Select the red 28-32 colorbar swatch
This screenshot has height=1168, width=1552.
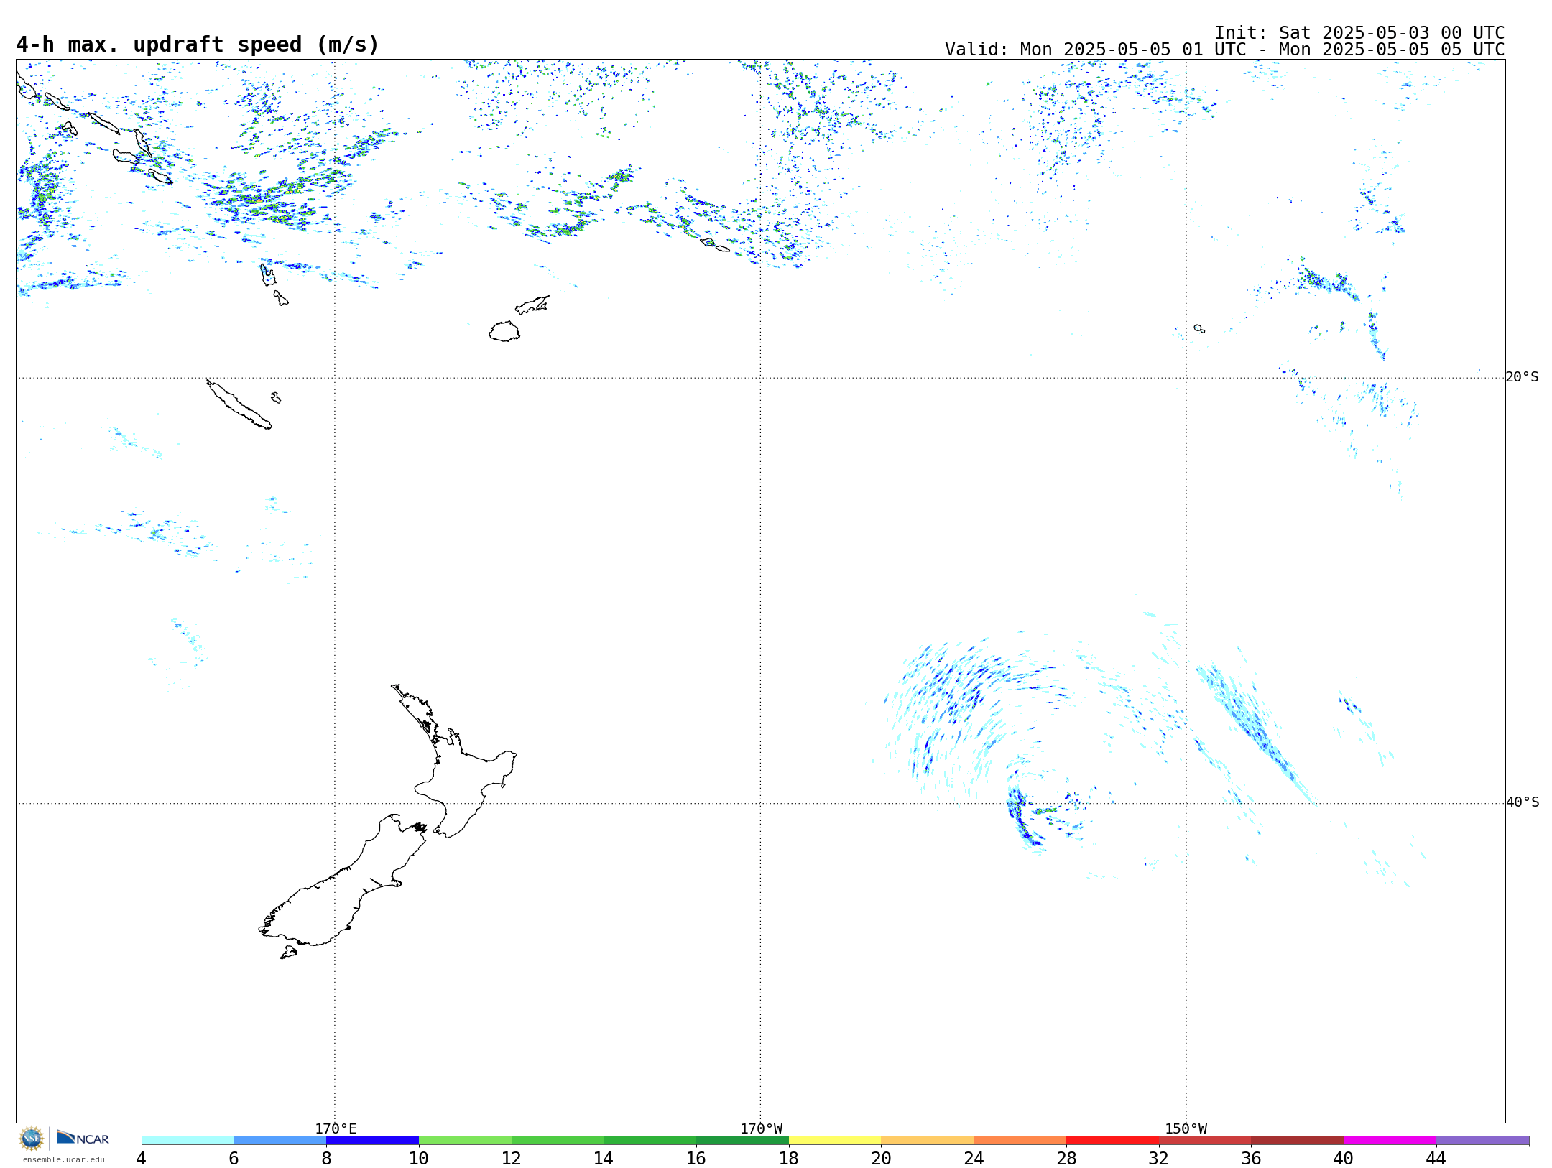(x=1112, y=1141)
